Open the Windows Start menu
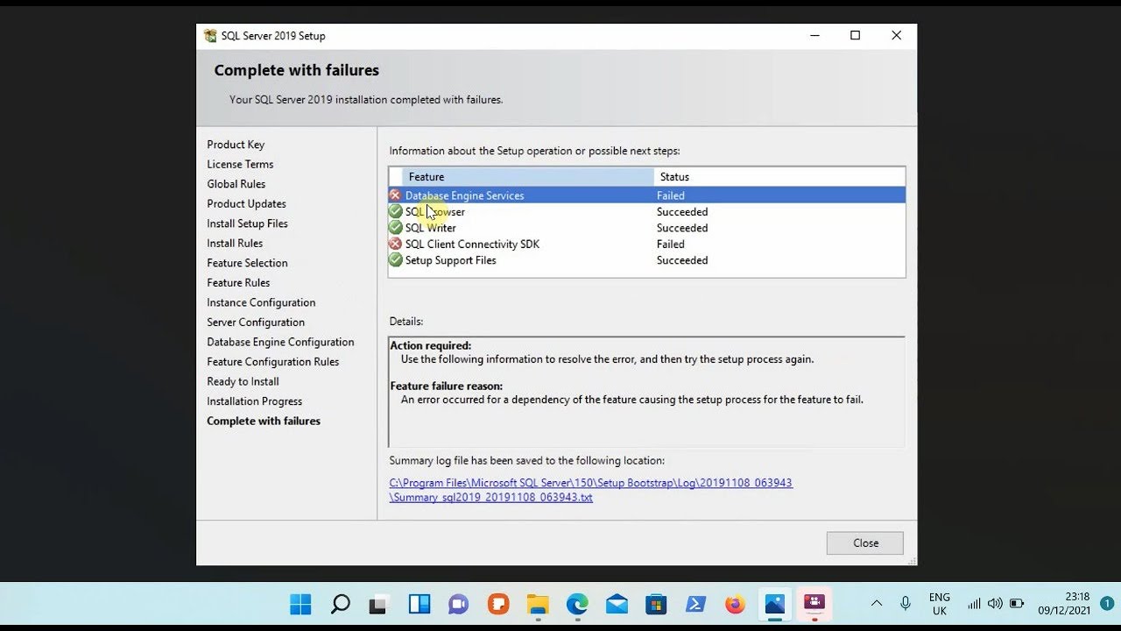Viewport: 1121px width, 631px height. click(x=300, y=605)
